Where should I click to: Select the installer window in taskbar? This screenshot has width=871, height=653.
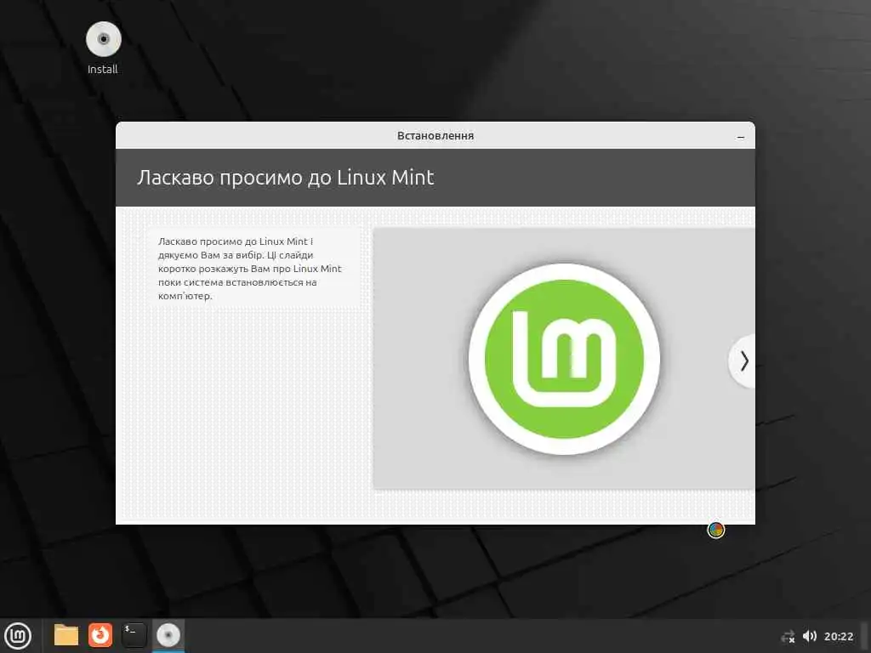pos(168,635)
